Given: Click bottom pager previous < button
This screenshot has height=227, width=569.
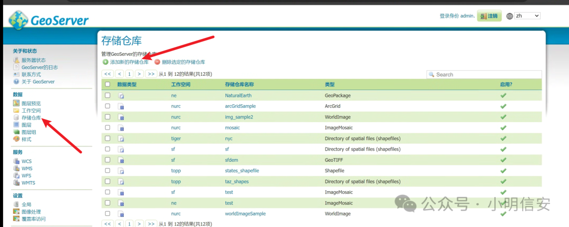Looking at the screenshot, I should [120, 224].
